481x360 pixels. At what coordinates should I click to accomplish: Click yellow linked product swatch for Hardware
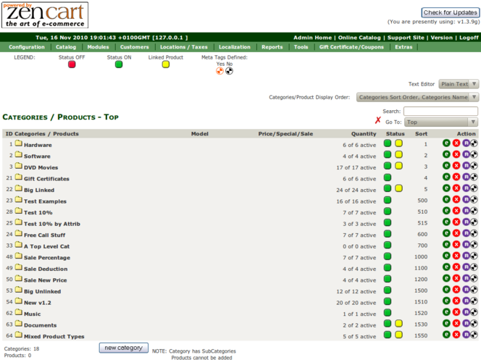pyautogui.click(x=398, y=144)
